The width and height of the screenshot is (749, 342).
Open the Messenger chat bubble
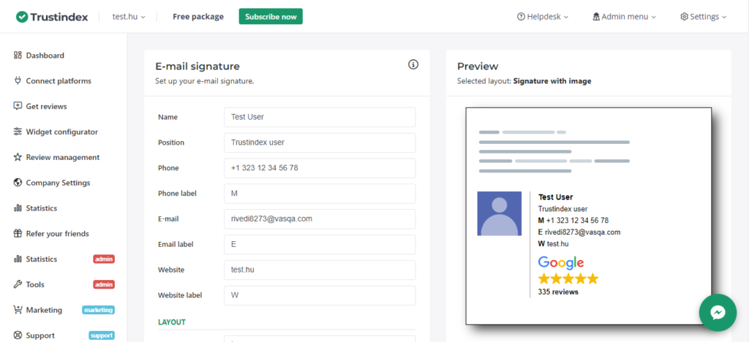point(718,313)
